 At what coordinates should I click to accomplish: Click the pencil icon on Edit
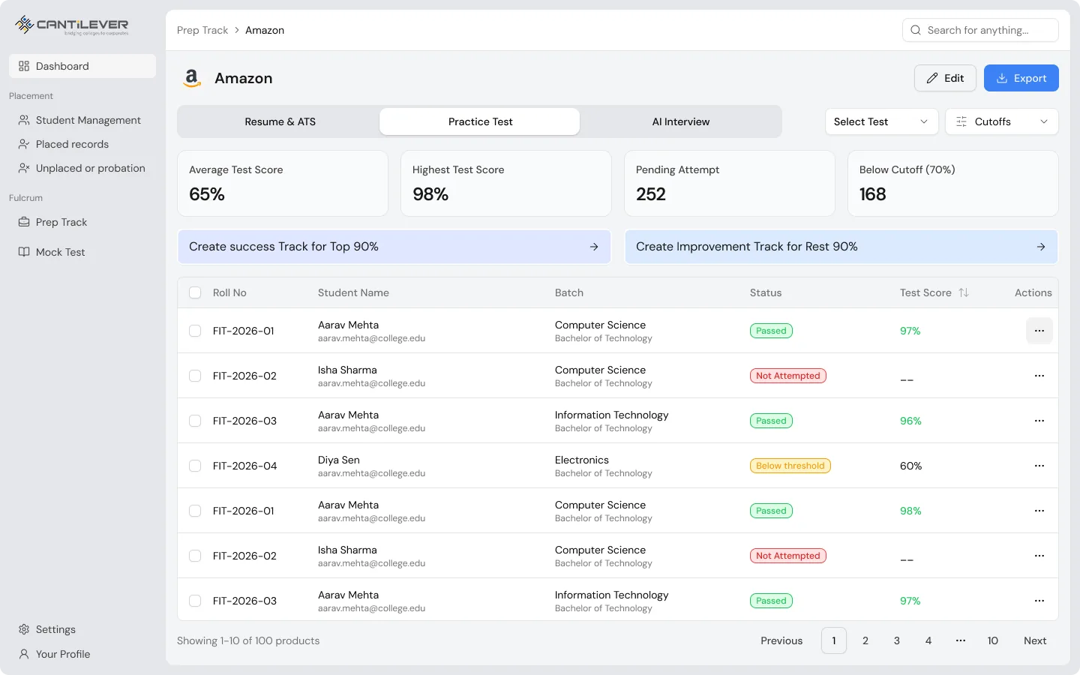[x=932, y=78]
